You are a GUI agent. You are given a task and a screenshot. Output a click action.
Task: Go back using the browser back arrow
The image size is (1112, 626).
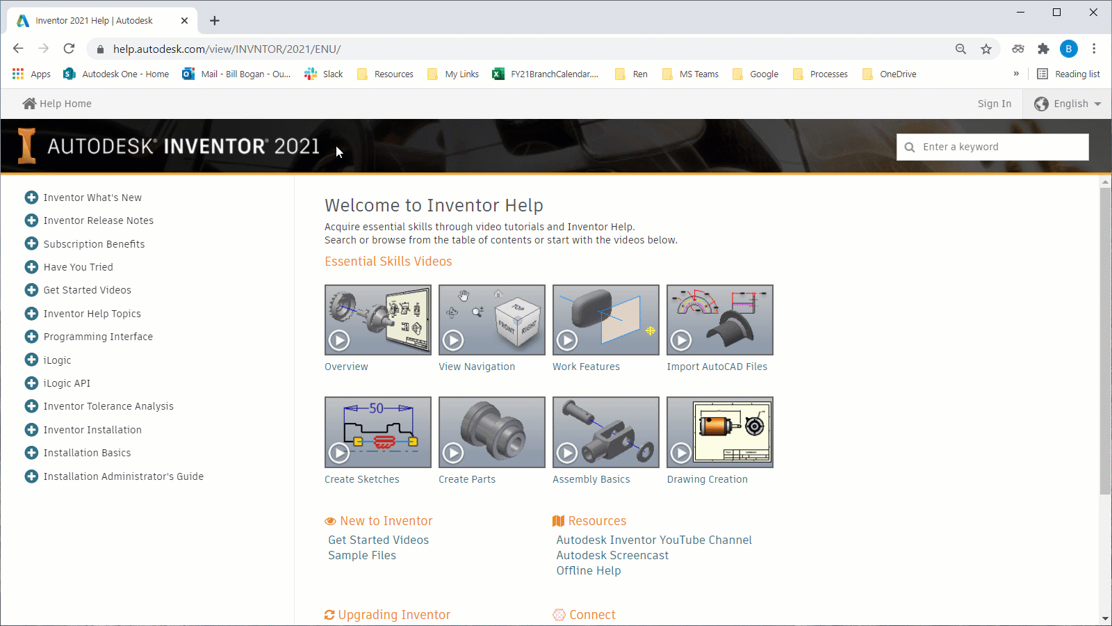pyautogui.click(x=18, y=49)
